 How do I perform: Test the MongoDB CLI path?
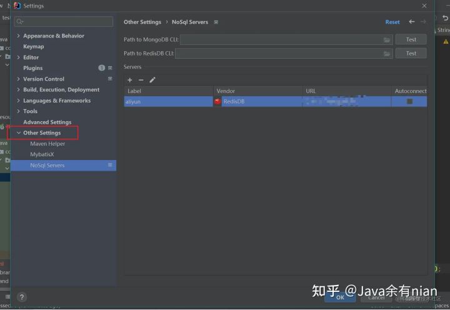click(411, 39)
